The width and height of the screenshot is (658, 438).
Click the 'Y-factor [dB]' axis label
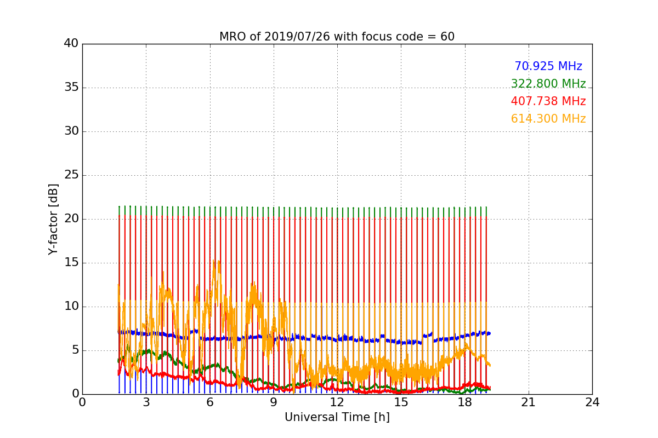[53, 219]
